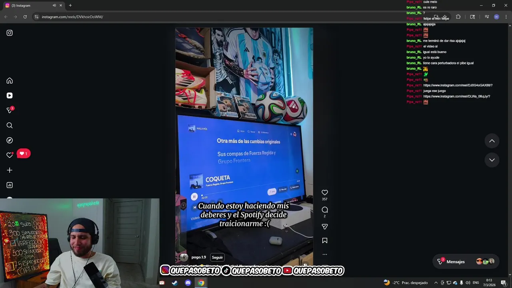Open volume control in system tray
The width and height of the screenshot is (512, 288).
(468, 283)
